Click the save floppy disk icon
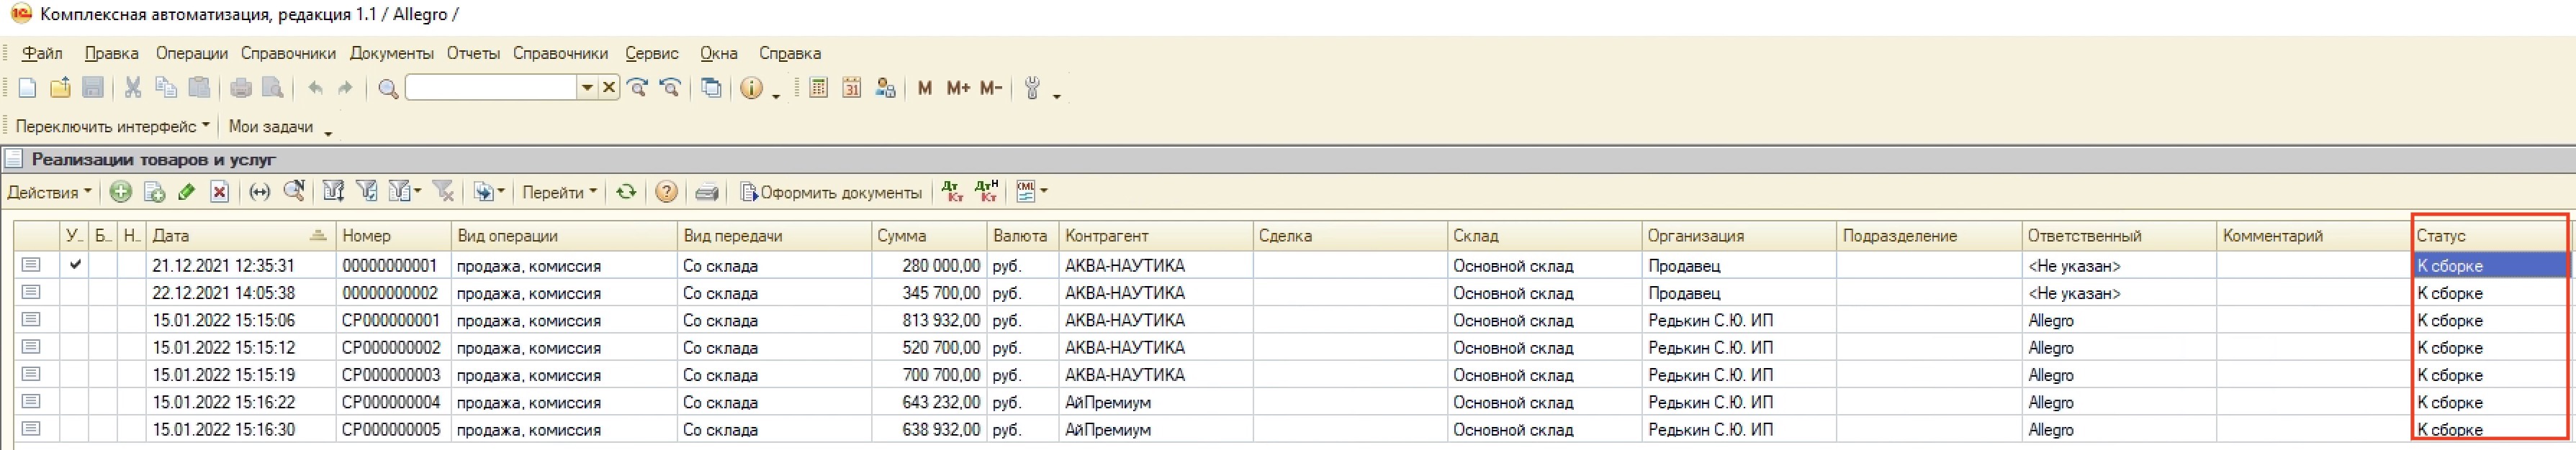 click(x=93, y=89)
